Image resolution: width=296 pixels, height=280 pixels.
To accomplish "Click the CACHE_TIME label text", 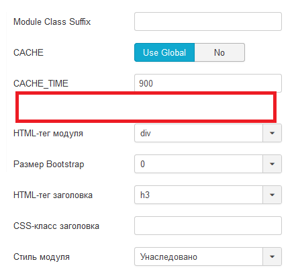I will click(41, 84).
